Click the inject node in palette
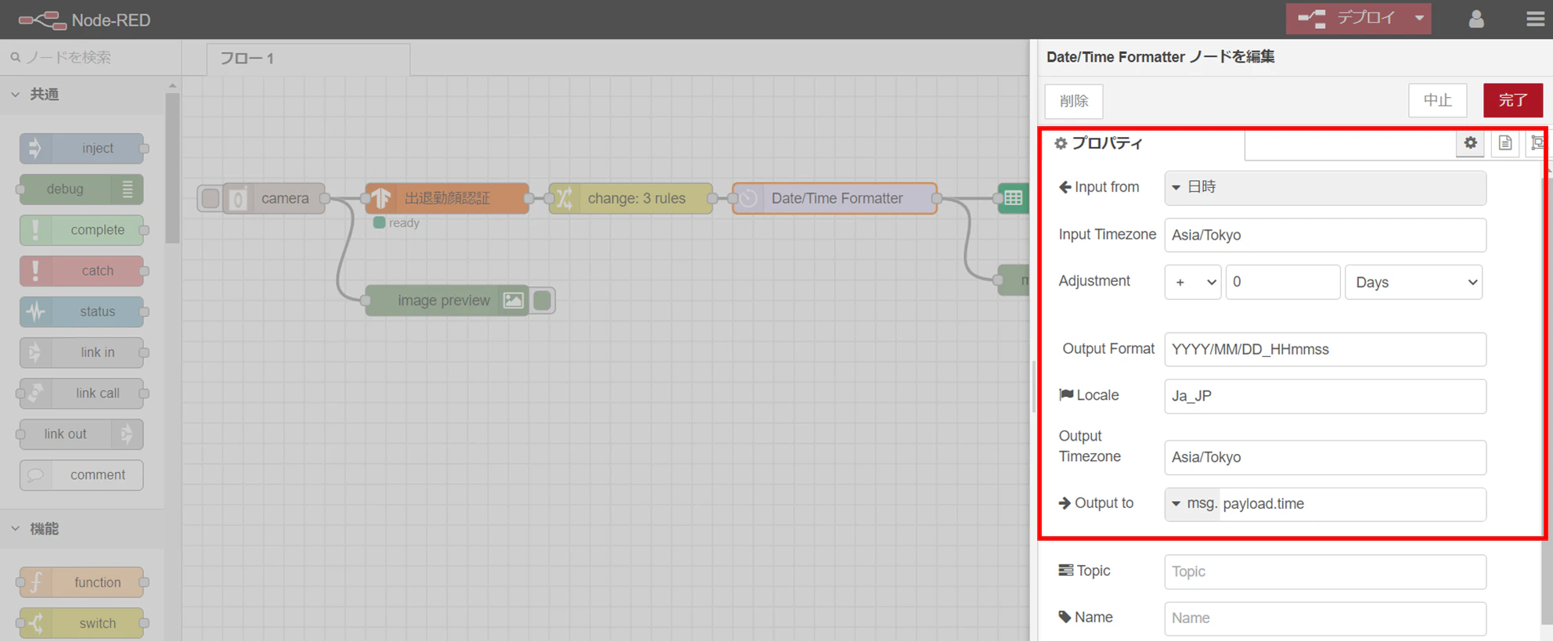Screen dimensions: 1553x641 coord(81,148)
